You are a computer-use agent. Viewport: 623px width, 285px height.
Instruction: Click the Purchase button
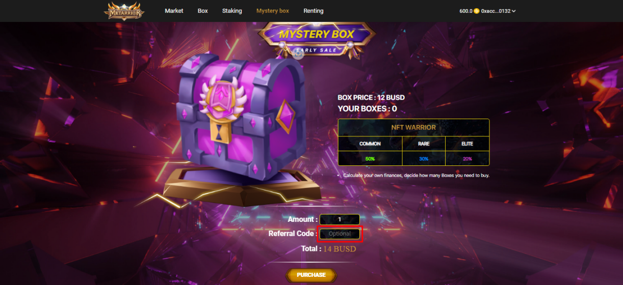(311, 275)
